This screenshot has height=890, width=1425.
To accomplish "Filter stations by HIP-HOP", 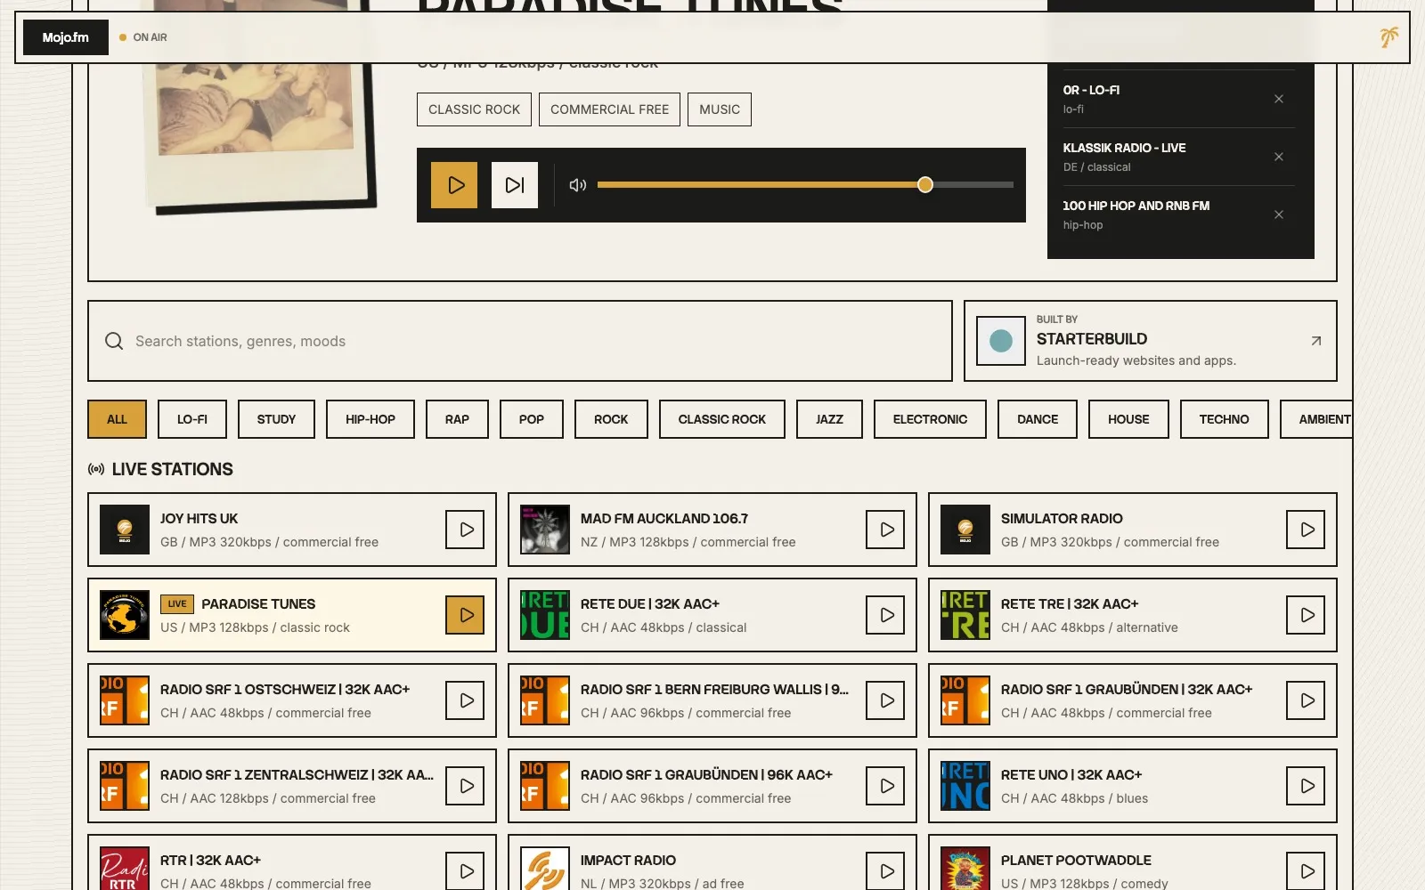I will [x=370, y=419].
